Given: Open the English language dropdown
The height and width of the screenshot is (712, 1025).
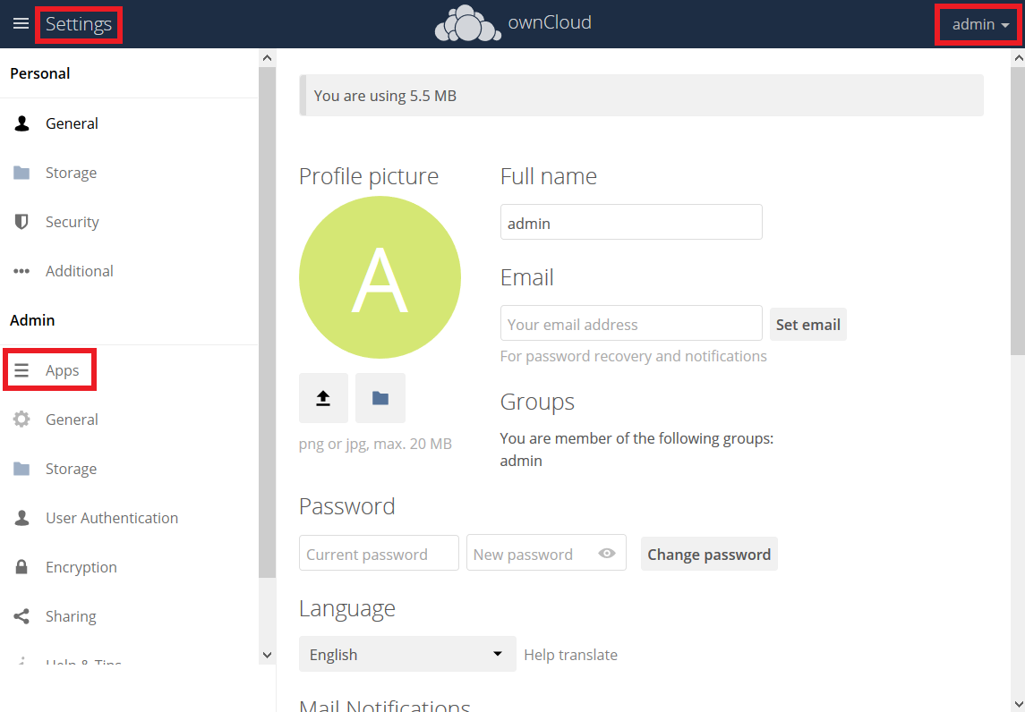Looking at the screenshot, I should point(407,654).
